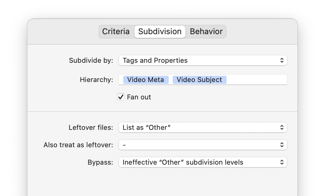Screen dimensions: 328x196
Task: Click empty area of Hierarchy field
Action: point(257,80)
